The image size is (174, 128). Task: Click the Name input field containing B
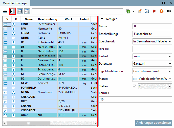coord(152,26)
